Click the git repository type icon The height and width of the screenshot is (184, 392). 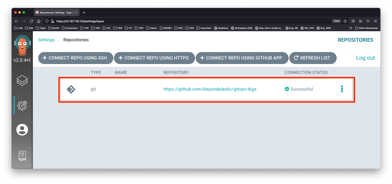coord(71,89)
